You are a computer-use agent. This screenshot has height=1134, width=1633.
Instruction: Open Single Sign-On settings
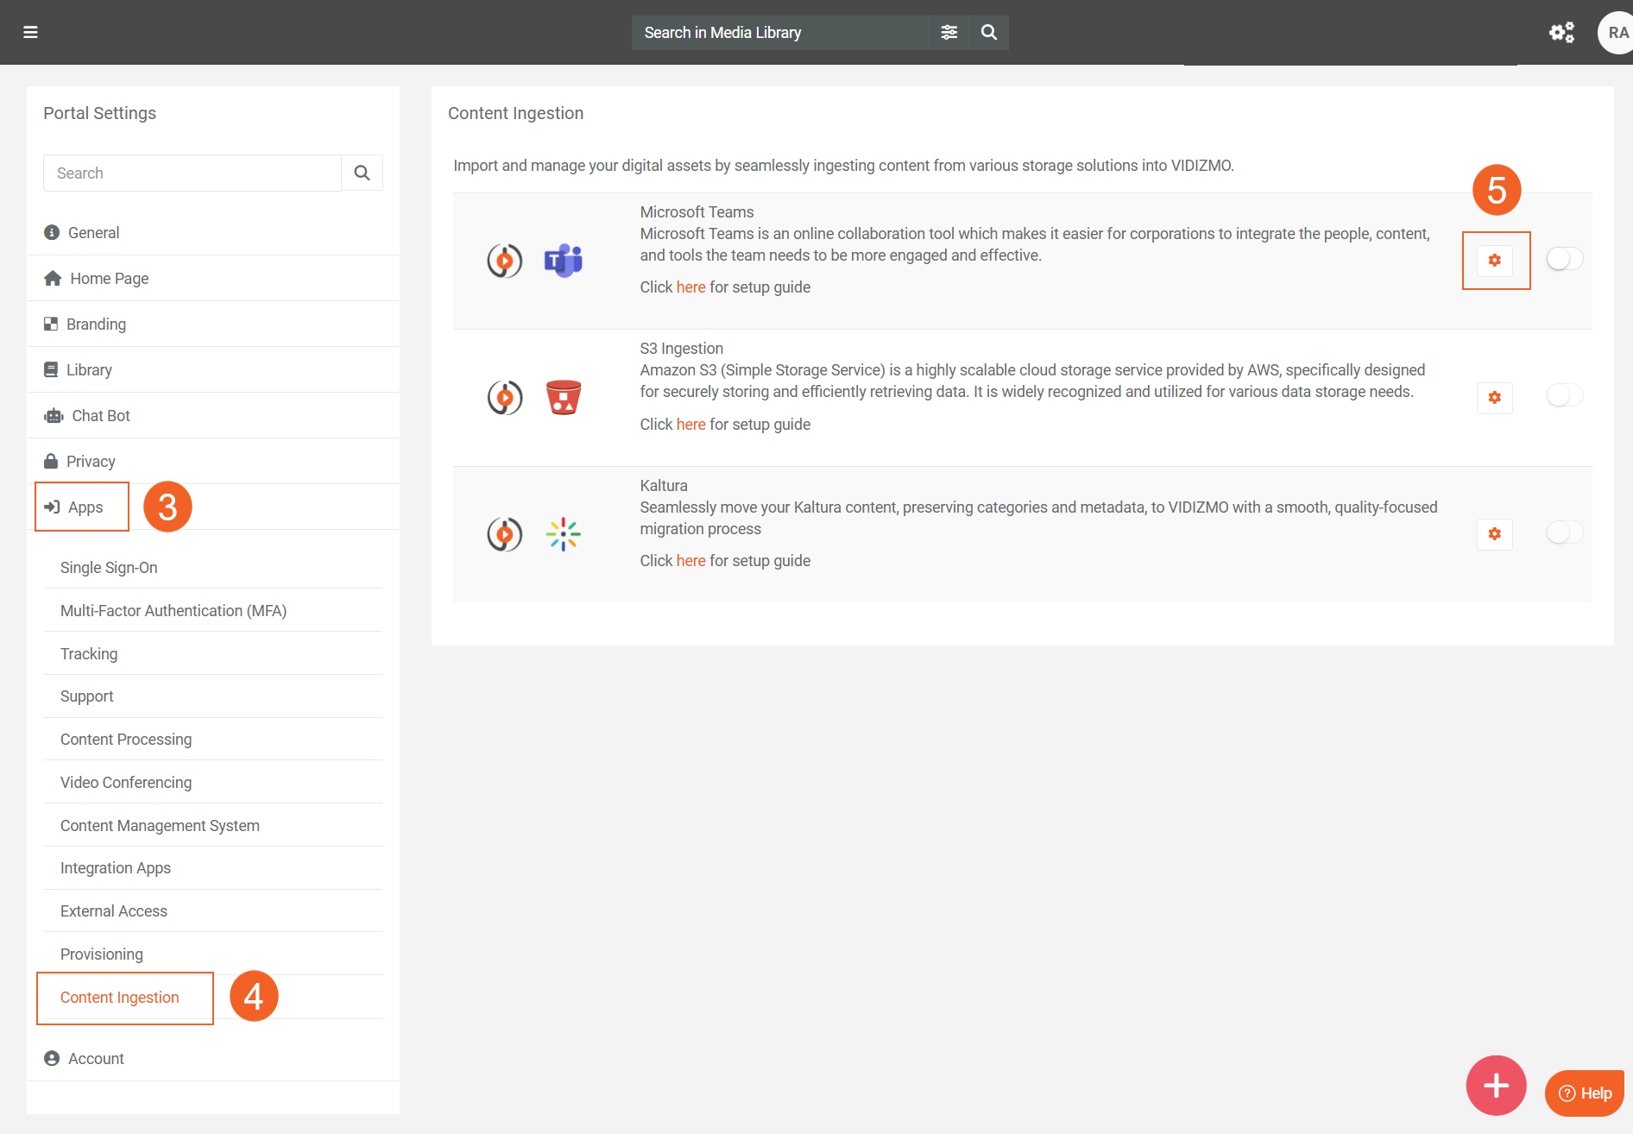coord(109,568)
